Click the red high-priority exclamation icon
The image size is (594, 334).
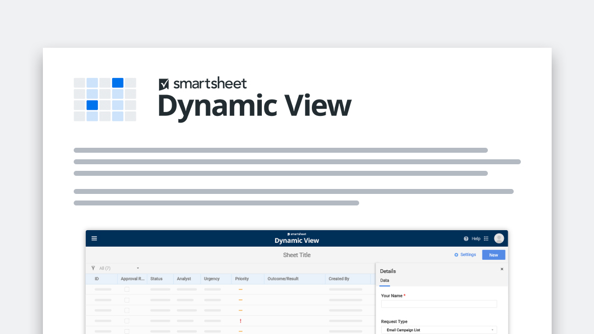[x=240, y=321]
